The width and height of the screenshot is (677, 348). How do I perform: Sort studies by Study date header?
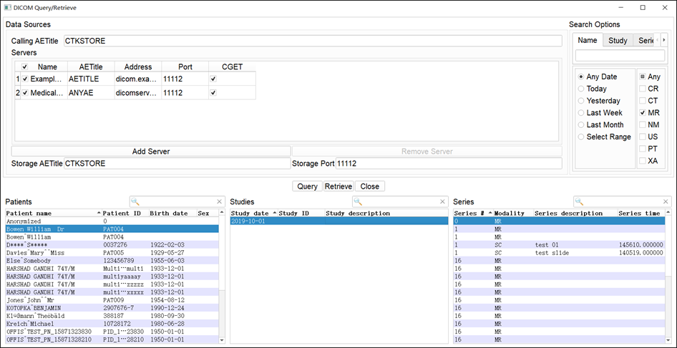point(250,213)
